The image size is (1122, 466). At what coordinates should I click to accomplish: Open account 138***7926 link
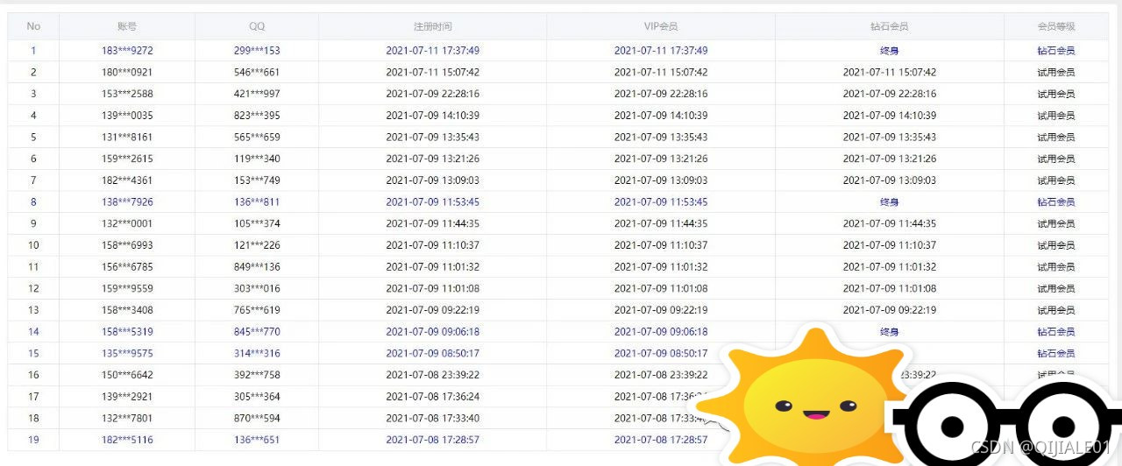127,202
